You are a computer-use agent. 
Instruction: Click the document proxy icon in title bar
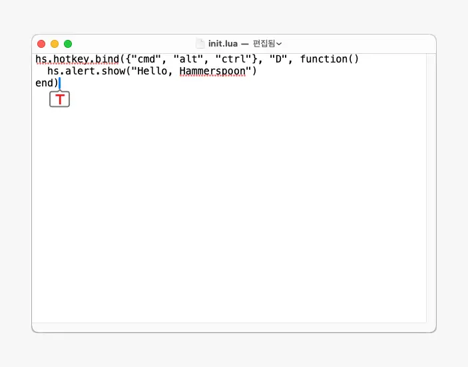point(199,43)
